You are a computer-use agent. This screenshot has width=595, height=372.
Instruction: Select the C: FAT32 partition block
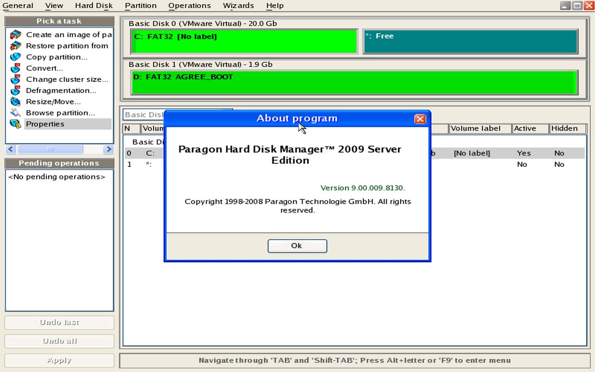244,42
